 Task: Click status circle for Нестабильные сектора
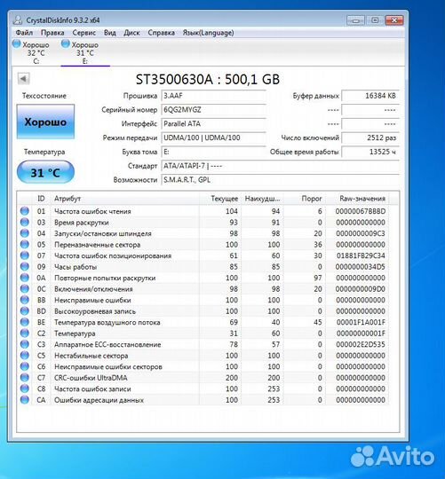click(25, 356)
